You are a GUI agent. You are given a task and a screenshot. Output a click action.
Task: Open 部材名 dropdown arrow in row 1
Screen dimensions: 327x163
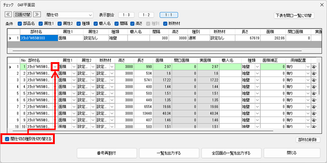(x=55, y=67)
